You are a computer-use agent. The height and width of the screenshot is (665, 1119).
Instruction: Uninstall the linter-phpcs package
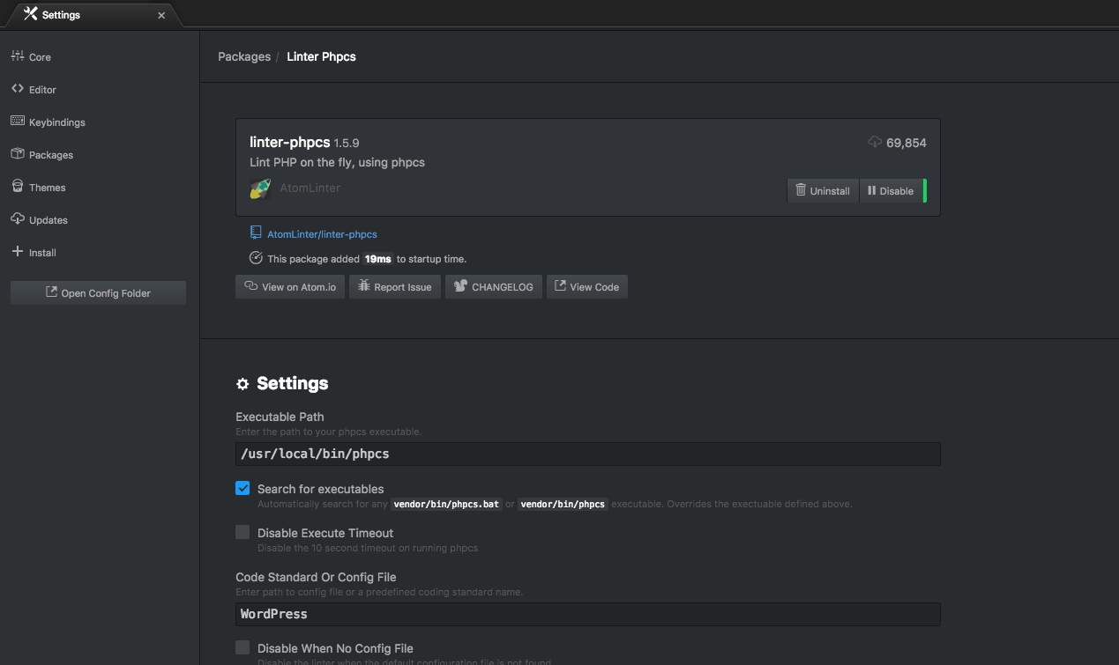(x=823, y=190)
